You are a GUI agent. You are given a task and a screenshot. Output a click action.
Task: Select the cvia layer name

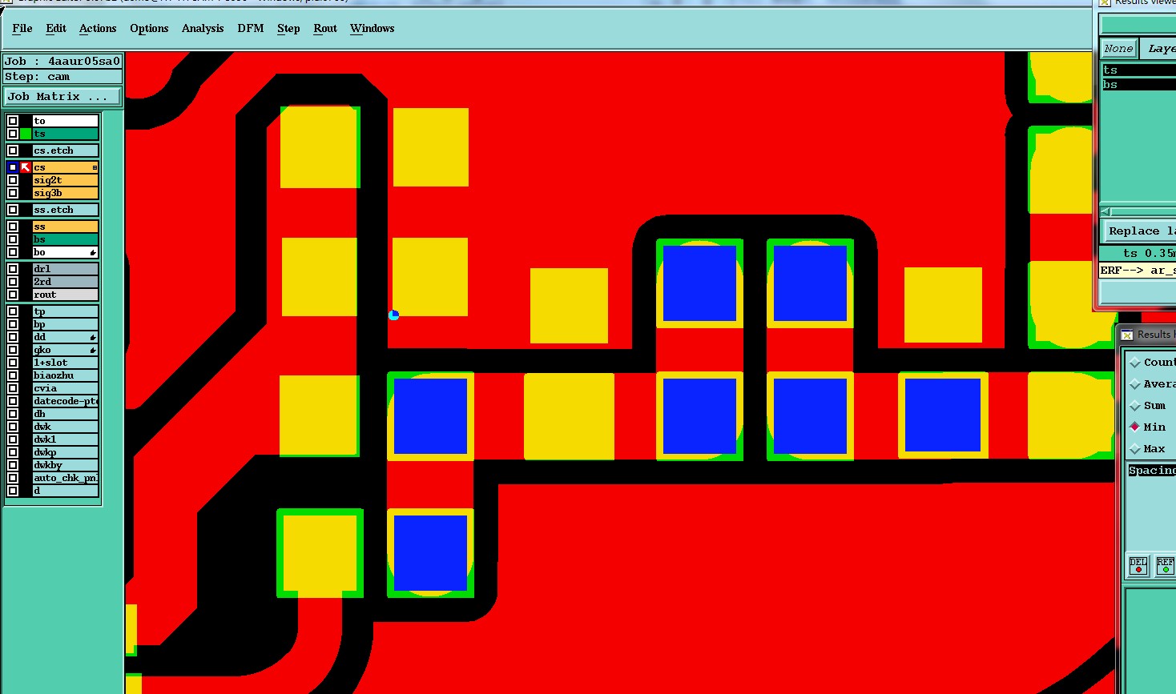65,388
